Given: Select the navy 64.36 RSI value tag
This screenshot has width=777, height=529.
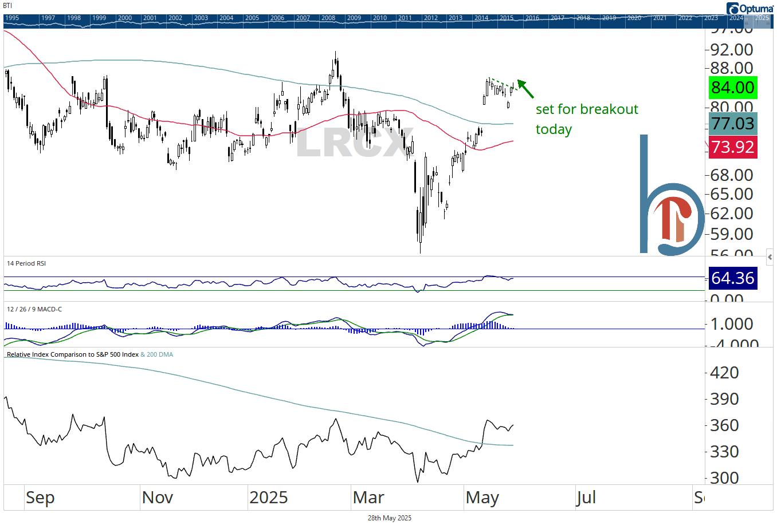Looking at the screenshot, I should point(733,278).
